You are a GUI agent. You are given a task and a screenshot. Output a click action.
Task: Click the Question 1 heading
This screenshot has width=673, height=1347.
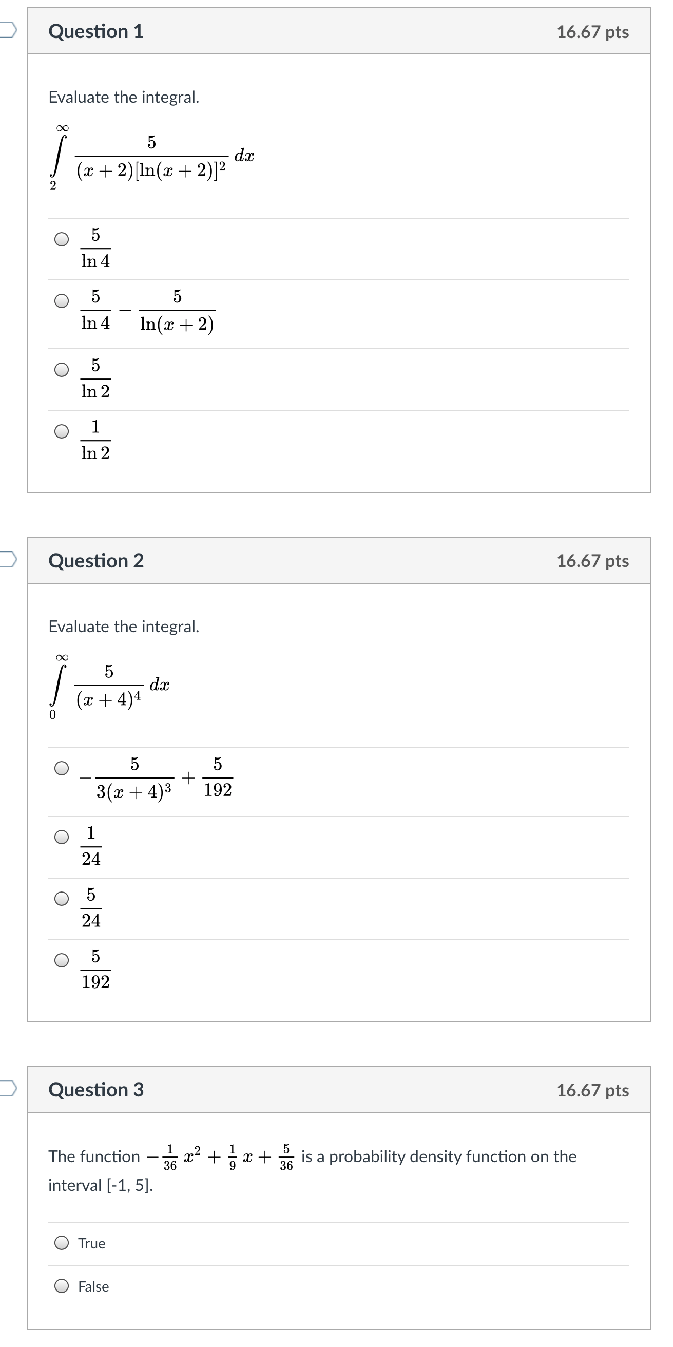(96, 31)
